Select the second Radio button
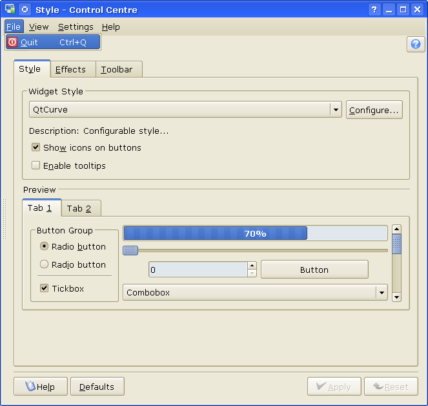Image resolution: width=428 pixels, height=406 pixels. click(44, 264)
